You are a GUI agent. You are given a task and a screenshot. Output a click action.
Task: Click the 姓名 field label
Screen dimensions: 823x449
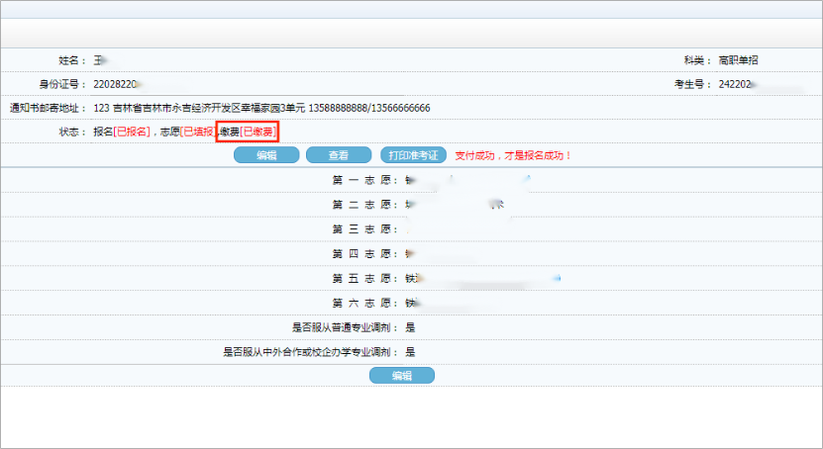tap(71, 60)
